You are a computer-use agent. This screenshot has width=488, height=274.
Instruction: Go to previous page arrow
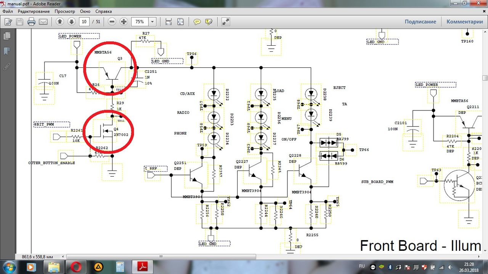click(x=59, y=22)
